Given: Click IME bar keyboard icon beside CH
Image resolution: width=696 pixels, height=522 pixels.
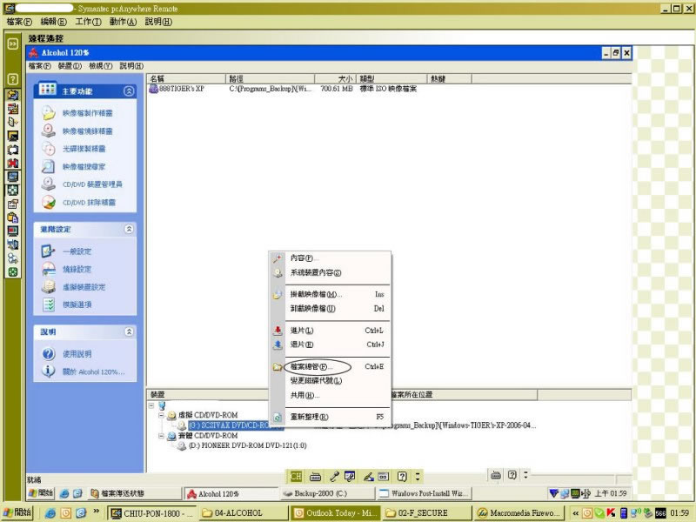Looking at the screenshot, I should coord(315,477).
